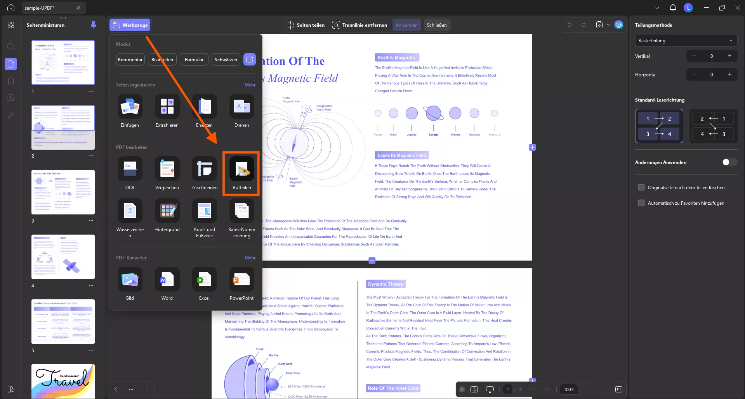The height and width of the screenshot is (399, 745).
Task: Expand the save options dropdown arrow
Action: point(608,25)
